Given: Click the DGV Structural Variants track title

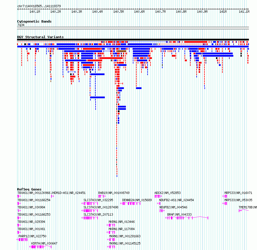Looking at the screenshot, I should tap(40, 37).
